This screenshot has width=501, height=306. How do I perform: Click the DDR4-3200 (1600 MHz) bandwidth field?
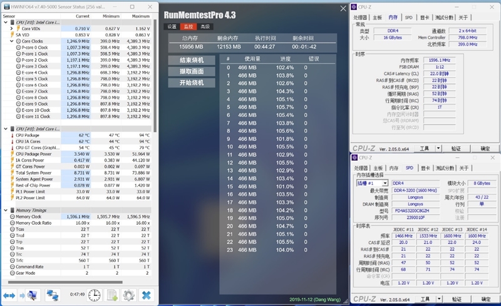click(x=415, y=190)
